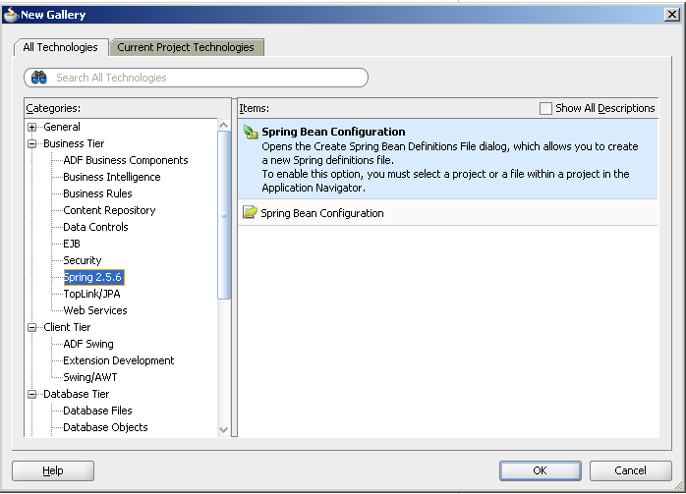Screen dimensions: 686x494
Task: Click the binoculars search icon
Action: (x=39, y=78)
